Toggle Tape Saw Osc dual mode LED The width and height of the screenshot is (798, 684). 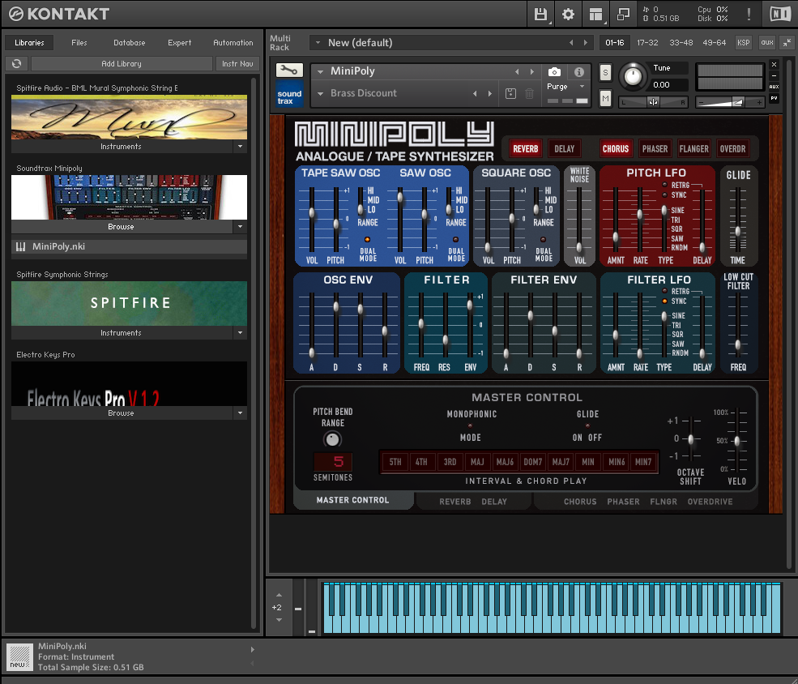click(367, 239)
